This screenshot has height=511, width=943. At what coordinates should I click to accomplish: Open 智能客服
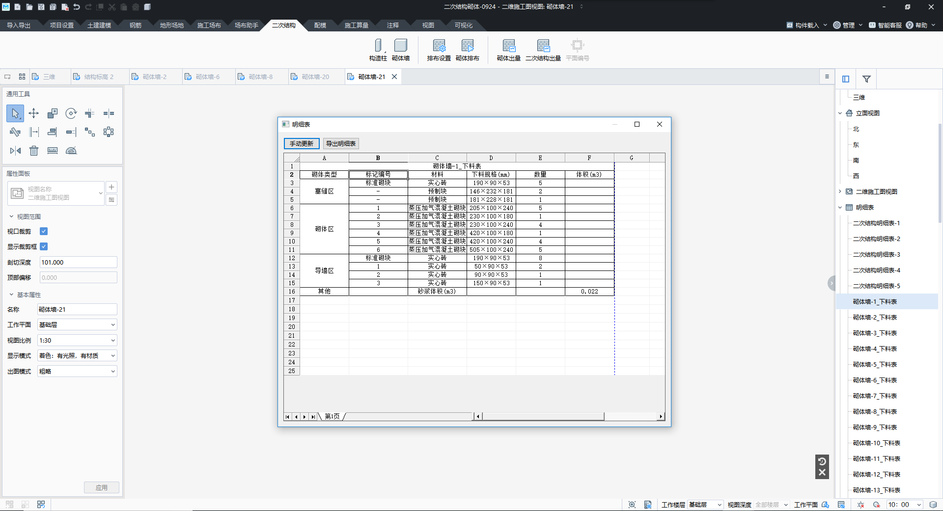point(885,25)
